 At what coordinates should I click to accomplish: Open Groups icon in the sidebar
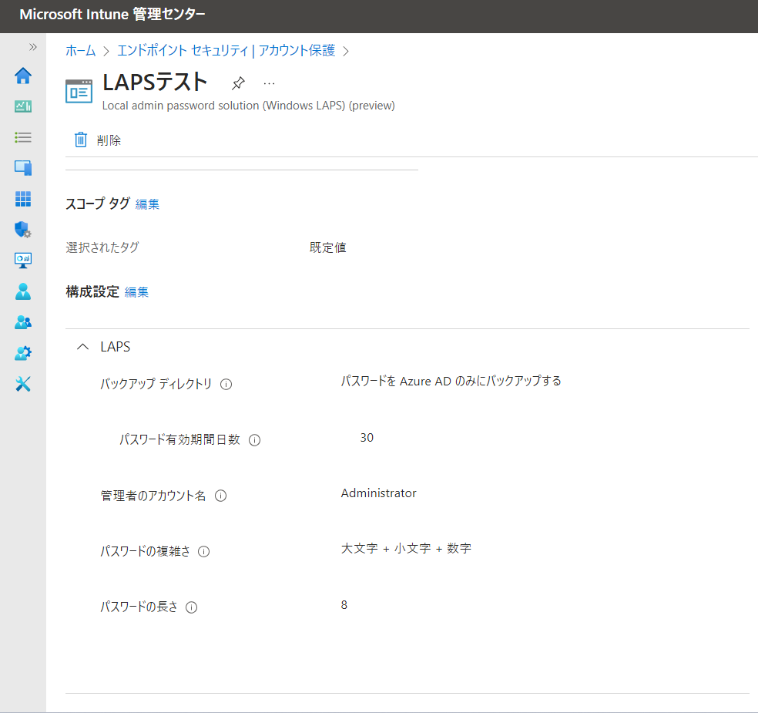coord(23,322)
